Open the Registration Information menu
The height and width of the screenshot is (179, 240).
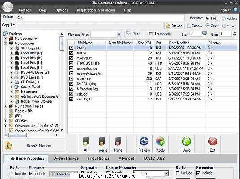point(96,10)
